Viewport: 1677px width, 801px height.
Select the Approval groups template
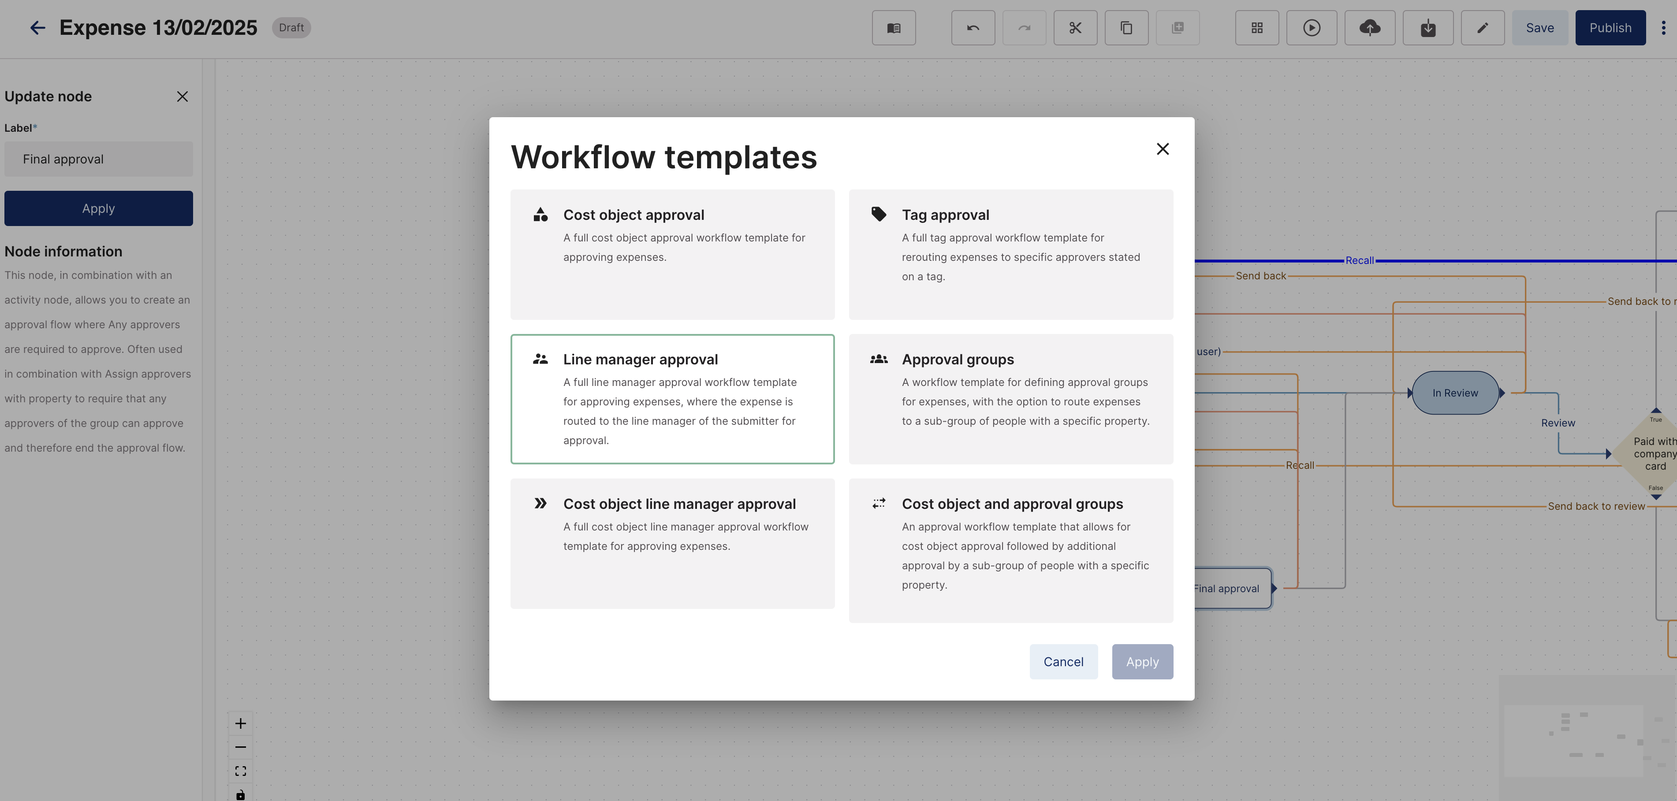point(1010,399)
